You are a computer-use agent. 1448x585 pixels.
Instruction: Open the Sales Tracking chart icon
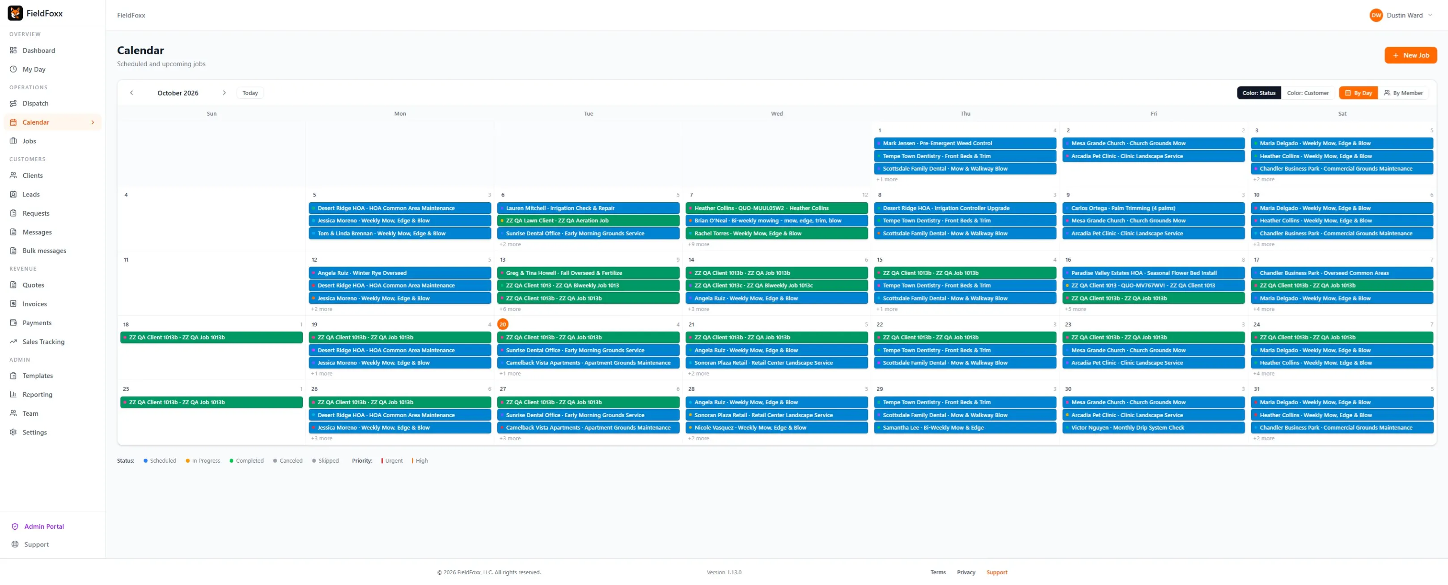point(13,341)
